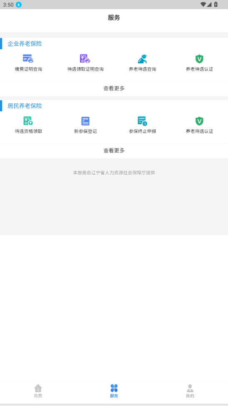Tap the download notification icon in status bar
The width and height of the screenshot is (228, 406).
pos(19,5)
